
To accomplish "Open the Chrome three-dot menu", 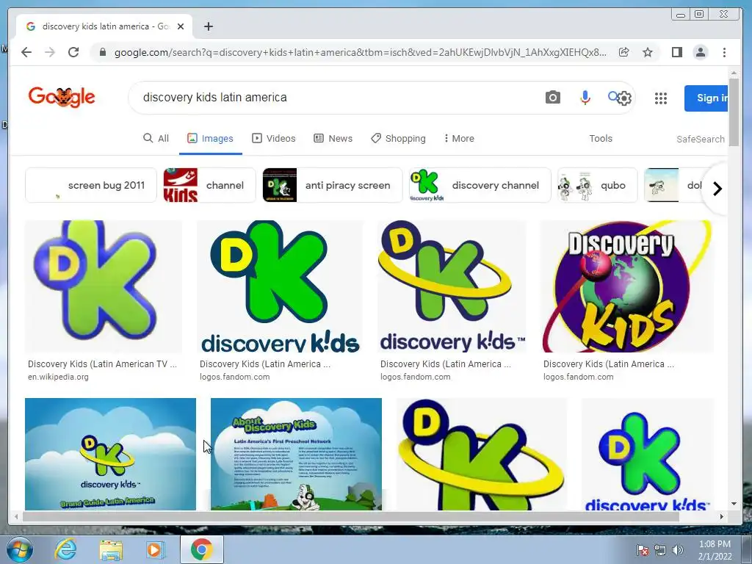I will pyautogui.click(x=724, y=52).
